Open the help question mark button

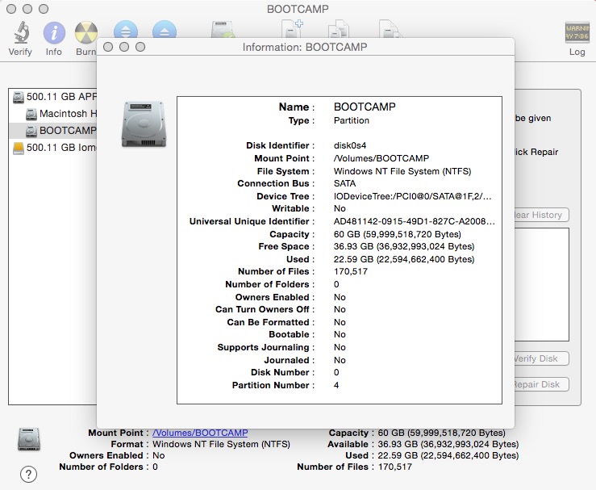pyautogui.click(x=28, y=474)
